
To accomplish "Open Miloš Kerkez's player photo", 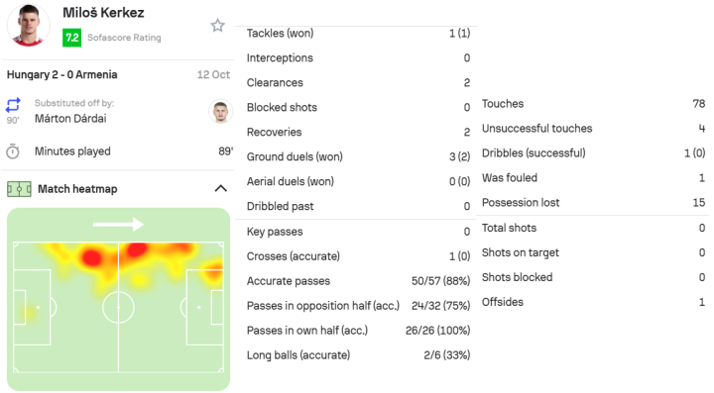I will click(28, 25).
